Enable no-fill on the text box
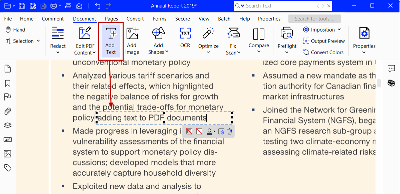Image resolution: width=400 pixels, height=194 pixels. pyautogui.click(x=199, y=131)
